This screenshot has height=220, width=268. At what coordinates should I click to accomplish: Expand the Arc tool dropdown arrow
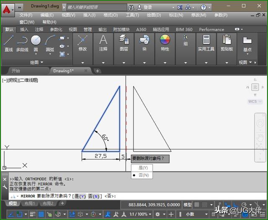click(50, 54)
